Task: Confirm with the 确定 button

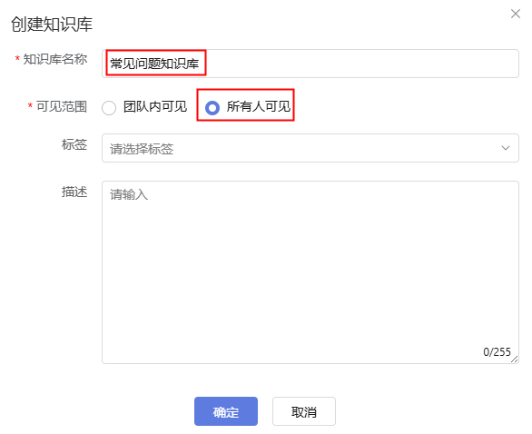Action: point(226,411)
